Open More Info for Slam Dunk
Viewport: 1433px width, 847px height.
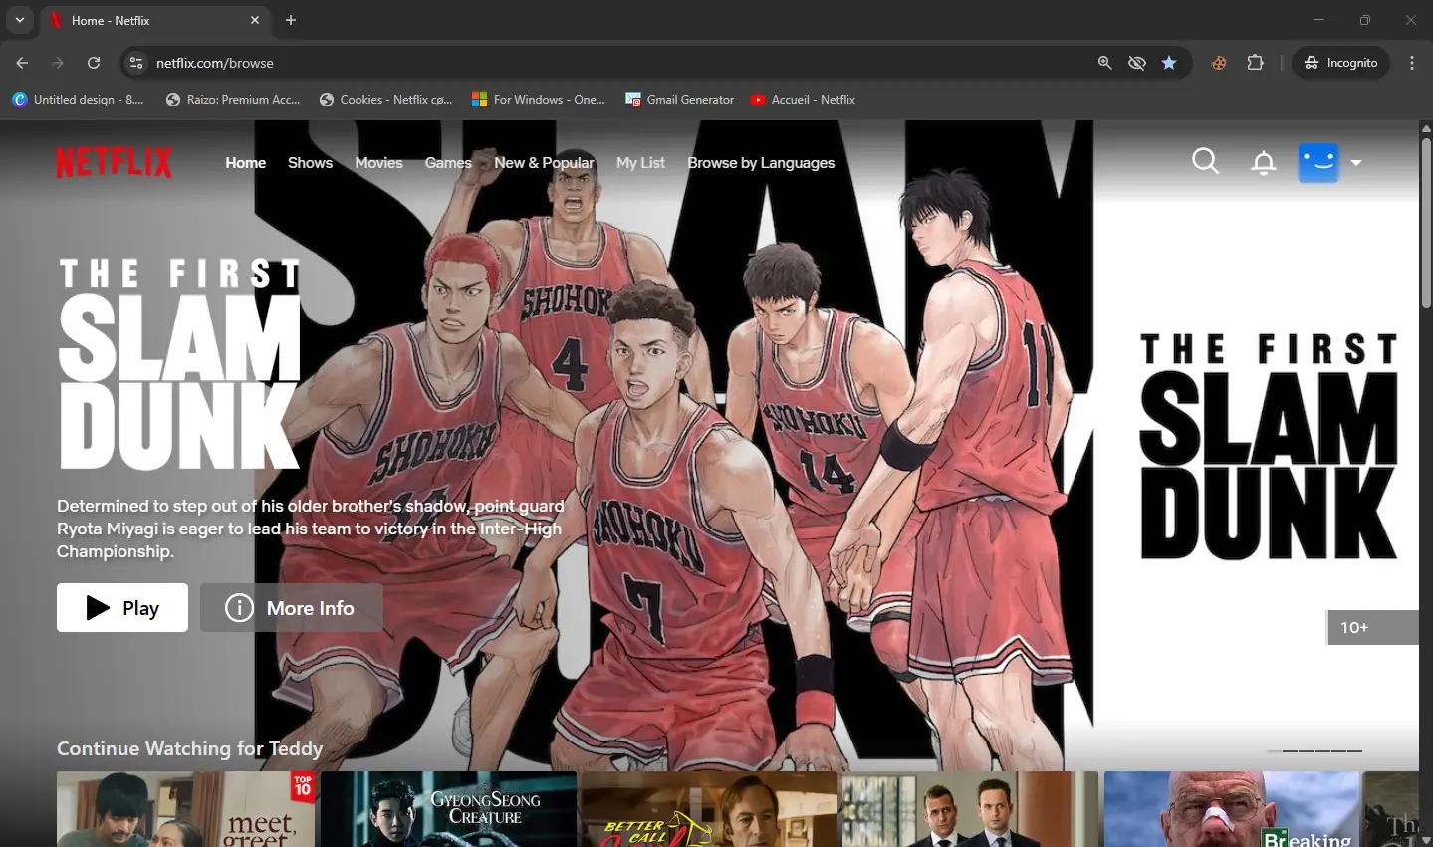pos(292,607)
